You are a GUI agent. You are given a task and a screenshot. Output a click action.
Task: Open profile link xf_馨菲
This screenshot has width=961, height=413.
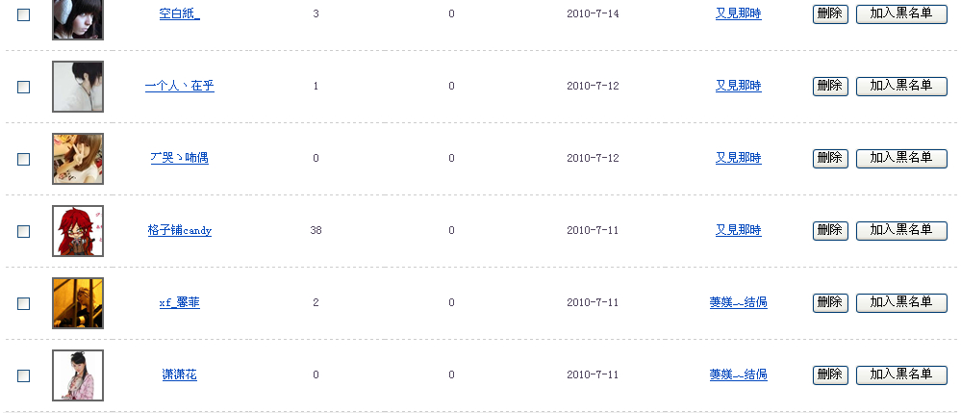tap(180, 303)
